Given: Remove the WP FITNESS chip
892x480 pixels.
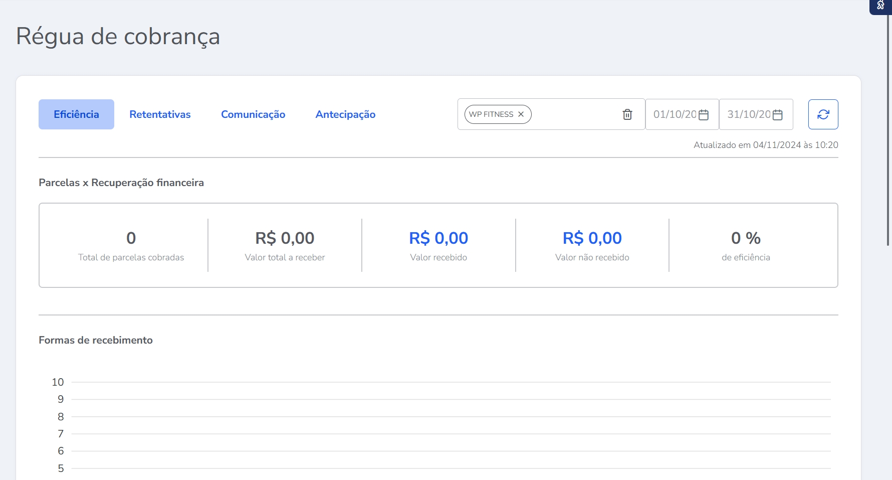Looking at the screenshot, I should click(521, 114).
